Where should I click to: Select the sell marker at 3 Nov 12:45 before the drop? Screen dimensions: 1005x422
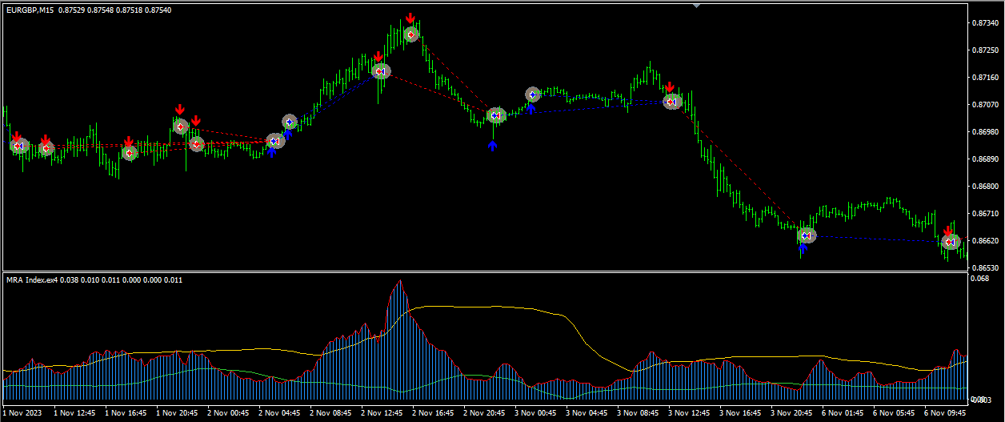(x=672, y=102)
